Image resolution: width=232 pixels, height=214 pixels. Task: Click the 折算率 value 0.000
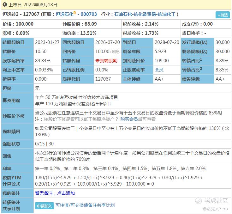pyautogui.click(x=41, y=79)
